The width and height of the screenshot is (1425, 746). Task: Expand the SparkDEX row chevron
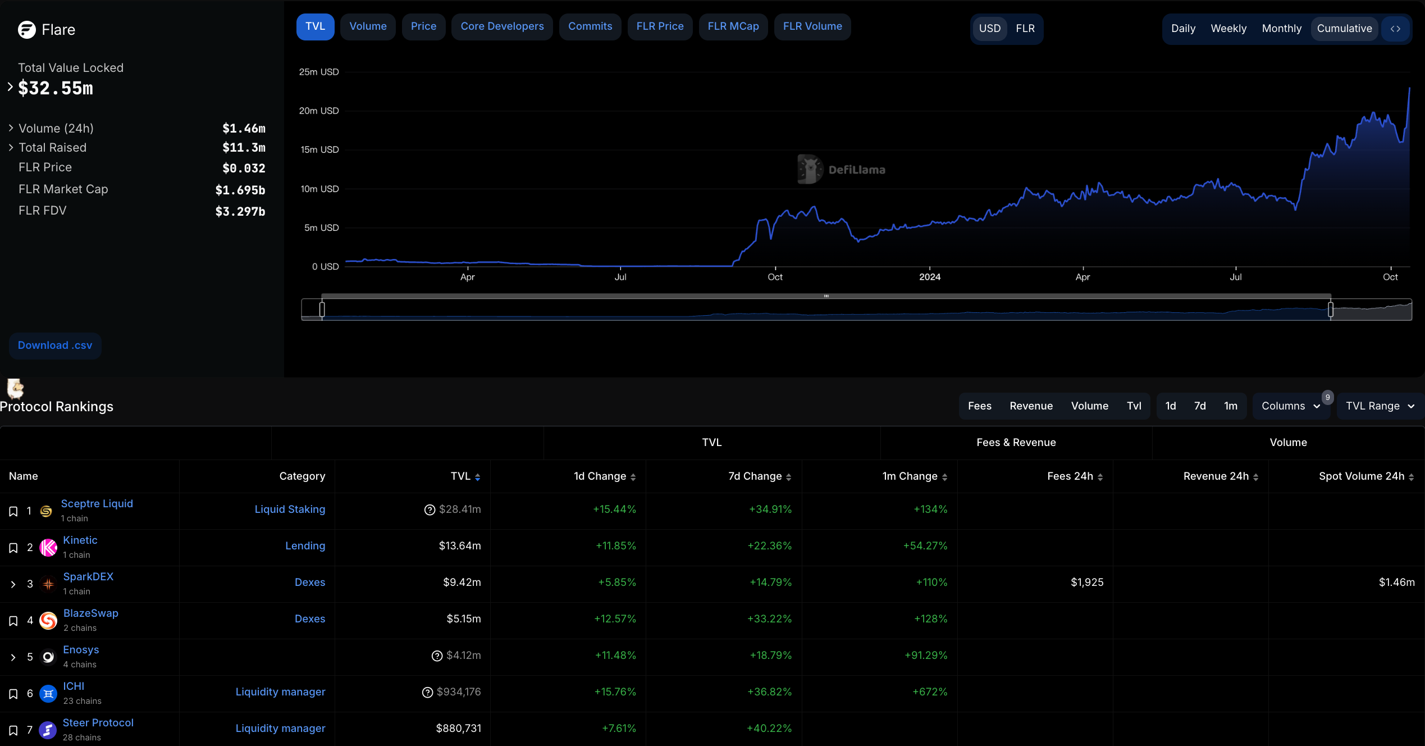[13, 584]
